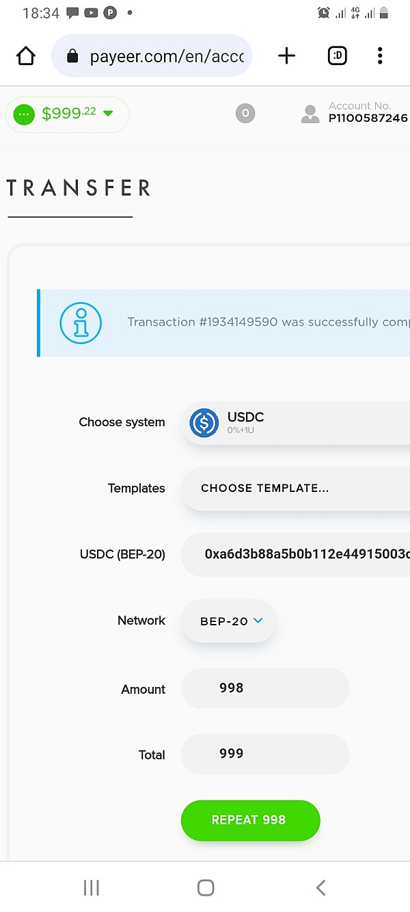Open the account profile avatar icon

click(x=310, y=114)
